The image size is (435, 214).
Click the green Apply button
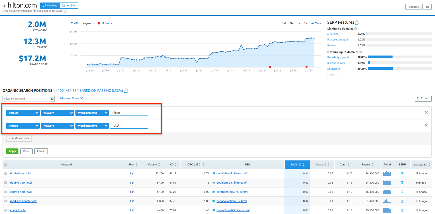pyautogui.click(x=12, y=151)
